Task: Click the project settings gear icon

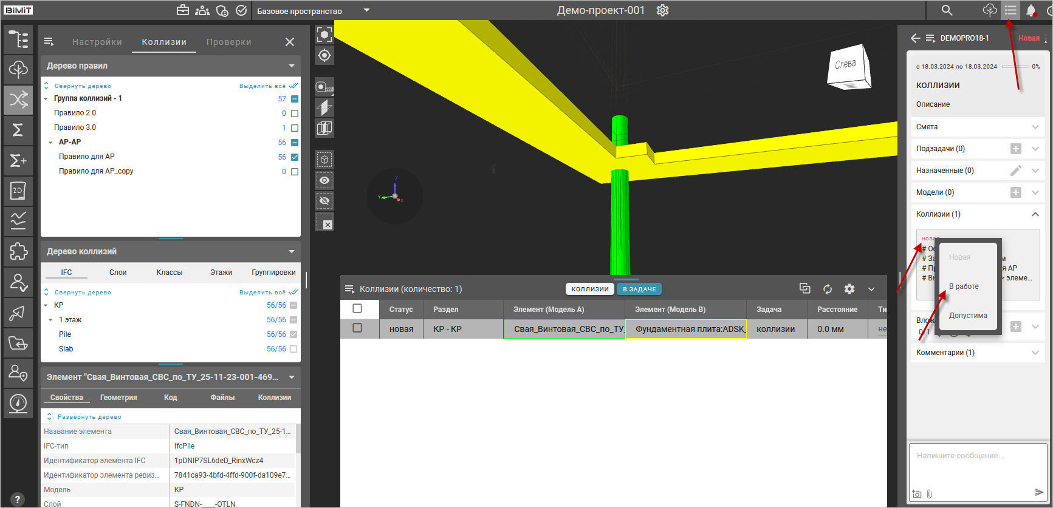Action: 662,10
